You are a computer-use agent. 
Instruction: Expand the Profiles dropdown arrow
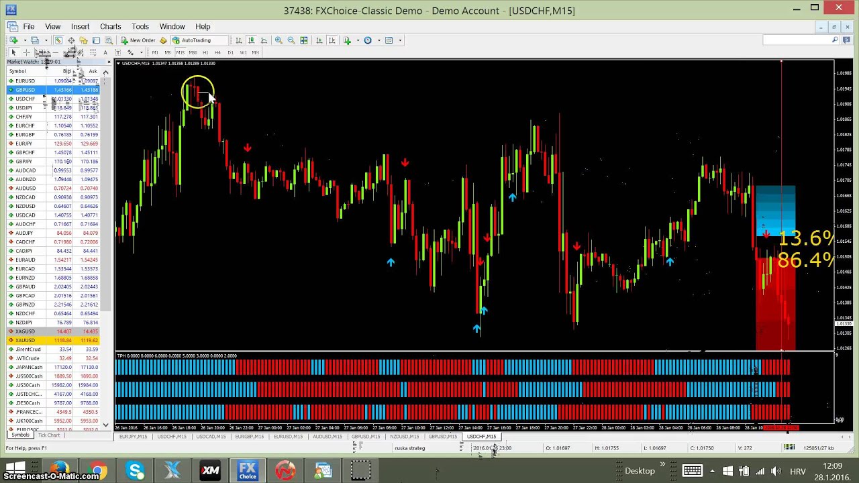(x=46, y=40)
